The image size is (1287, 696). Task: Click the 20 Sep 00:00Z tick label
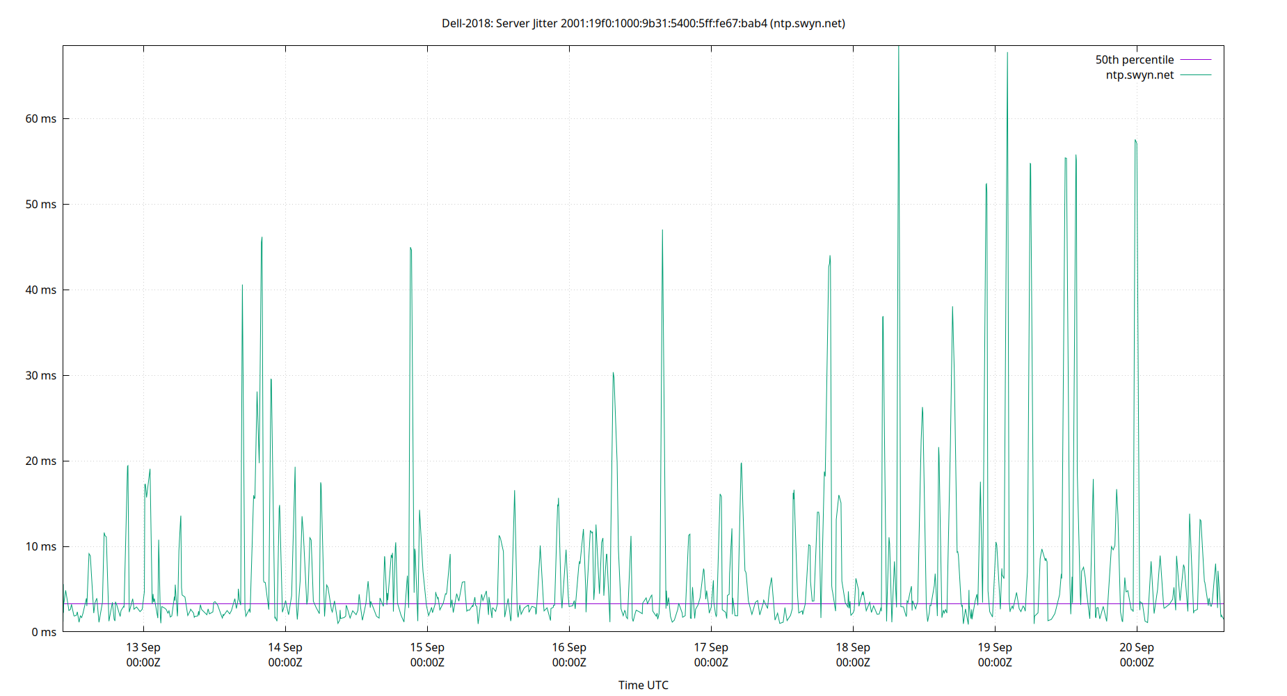click(1138, 654)
